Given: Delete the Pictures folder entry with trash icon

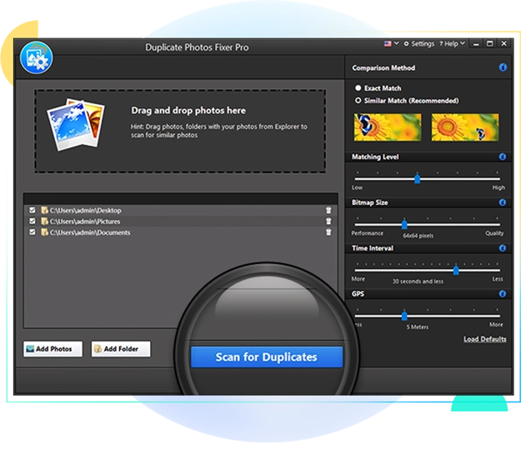Looking at the screenshot, I should 328,222.
